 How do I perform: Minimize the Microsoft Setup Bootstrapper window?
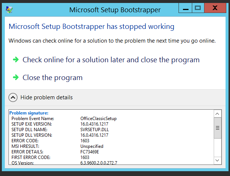[x=186, y=8]
